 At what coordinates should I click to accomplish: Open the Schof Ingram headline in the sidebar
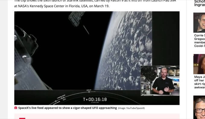tap(200, 3)
